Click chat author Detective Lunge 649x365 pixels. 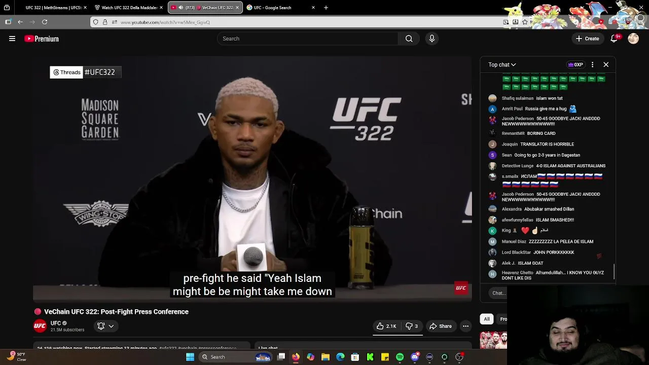pos(518,166)
